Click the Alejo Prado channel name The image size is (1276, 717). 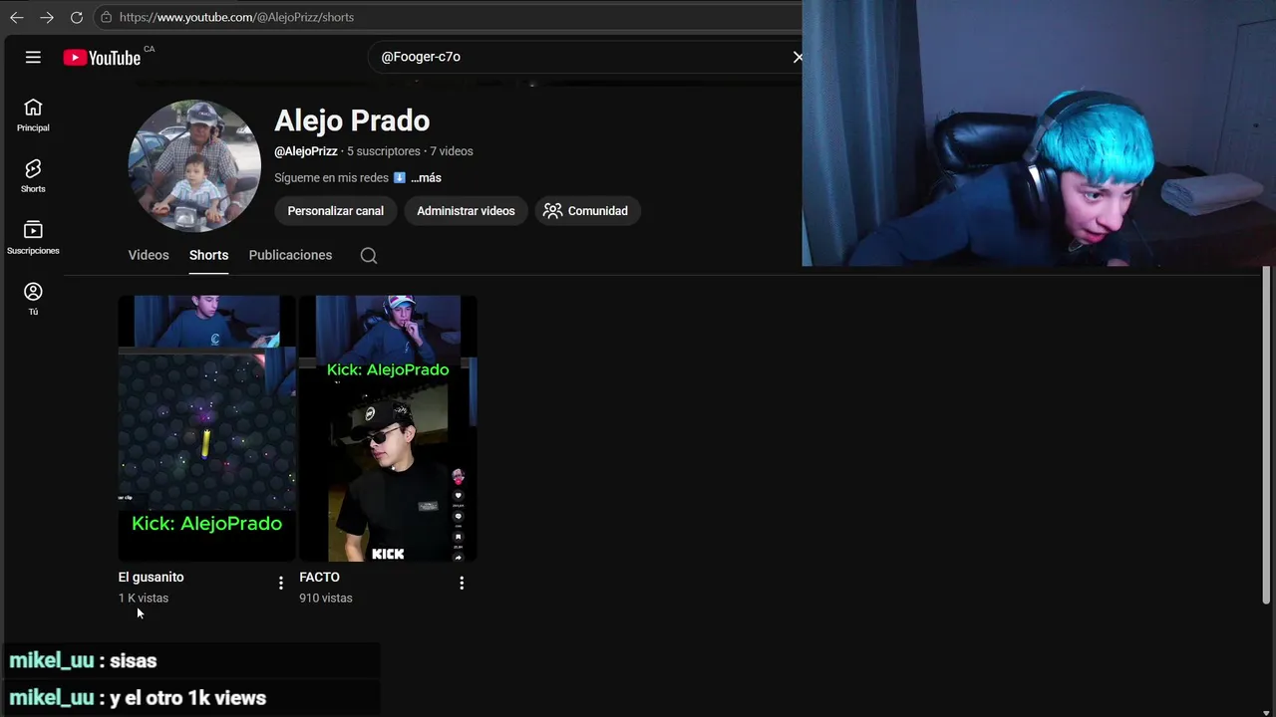[352, 120]
